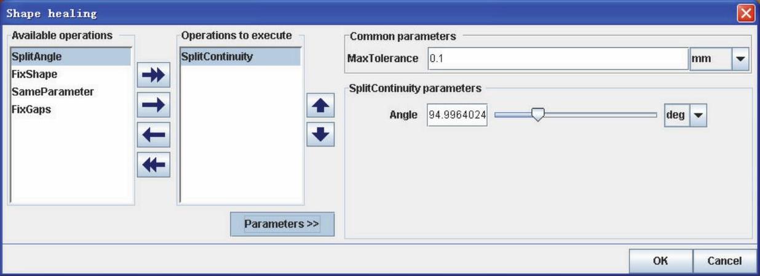Move the operation down with the down arrow
This screenshot has width=760, height=276.
pyautogui.click(x=320, y=134)
